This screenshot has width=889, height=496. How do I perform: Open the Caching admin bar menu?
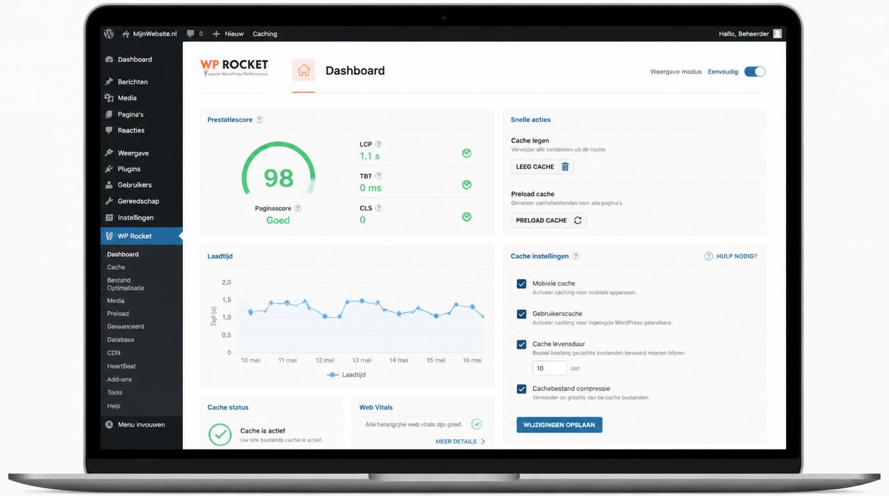click(x=265, y=34)
